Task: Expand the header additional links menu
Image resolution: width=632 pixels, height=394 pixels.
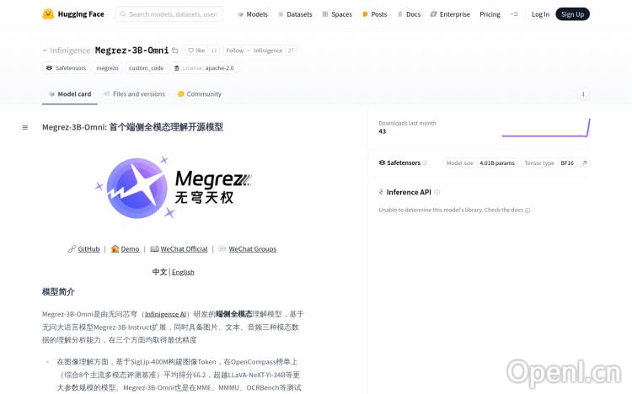Action: coord(514,14)
